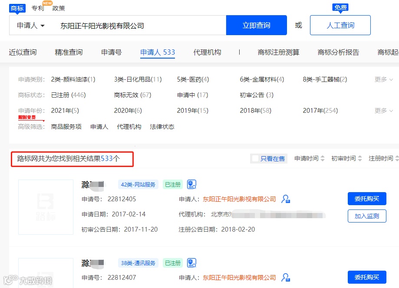Click 已注册 badge in 22812405 row

pyautogui.click(x=173, y=184)
